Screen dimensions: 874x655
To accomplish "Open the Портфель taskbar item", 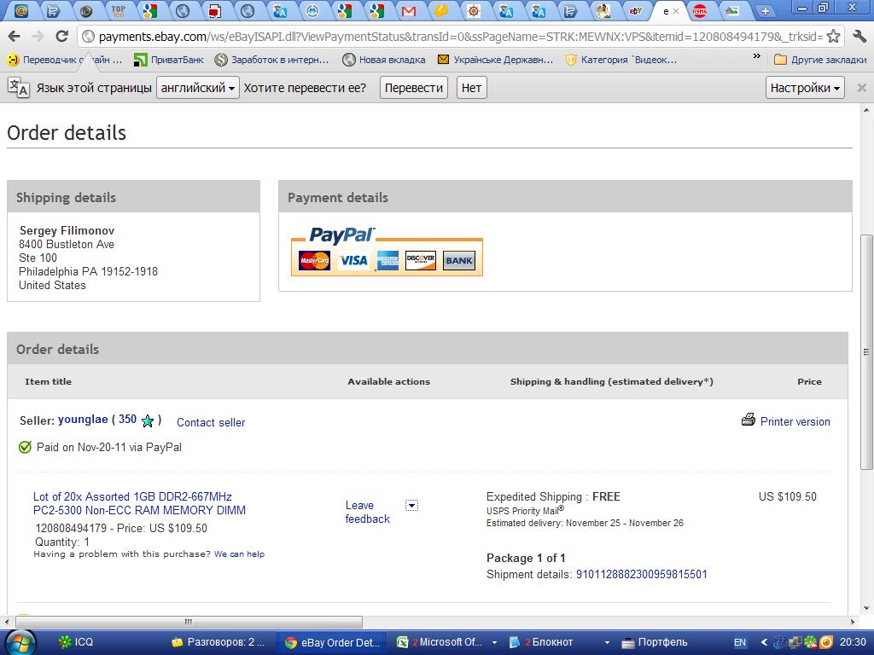I will (655, 642).
